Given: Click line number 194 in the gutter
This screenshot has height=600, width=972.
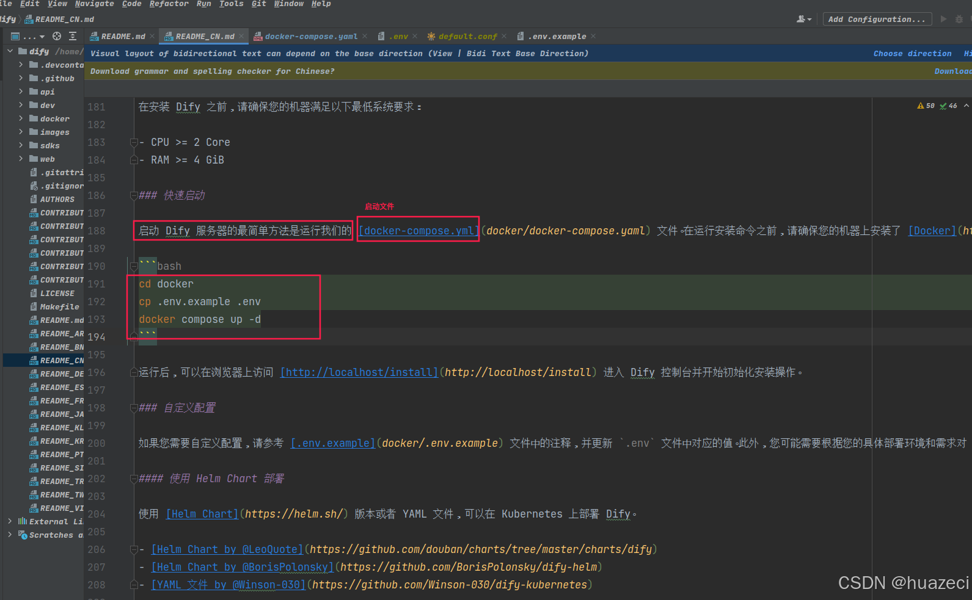Looking at the screenshot, I should (96, 337).
